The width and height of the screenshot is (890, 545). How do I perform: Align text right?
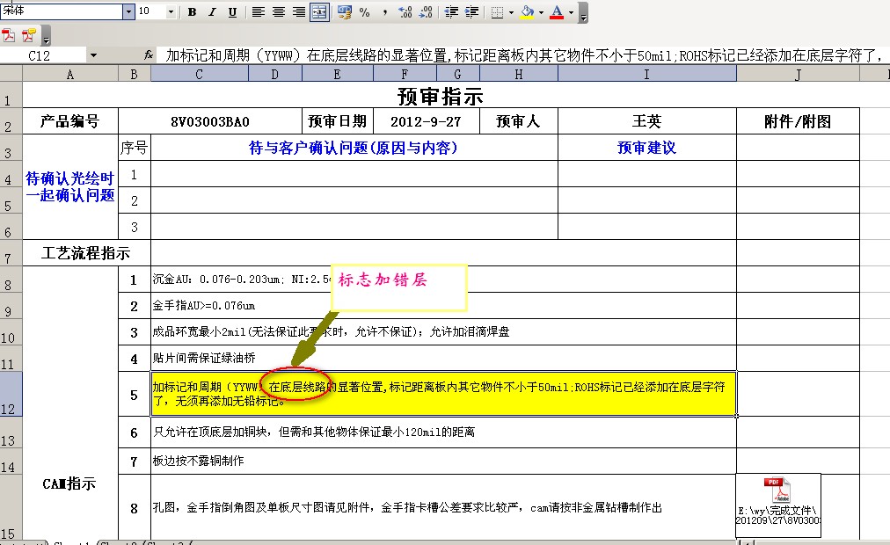299,12
